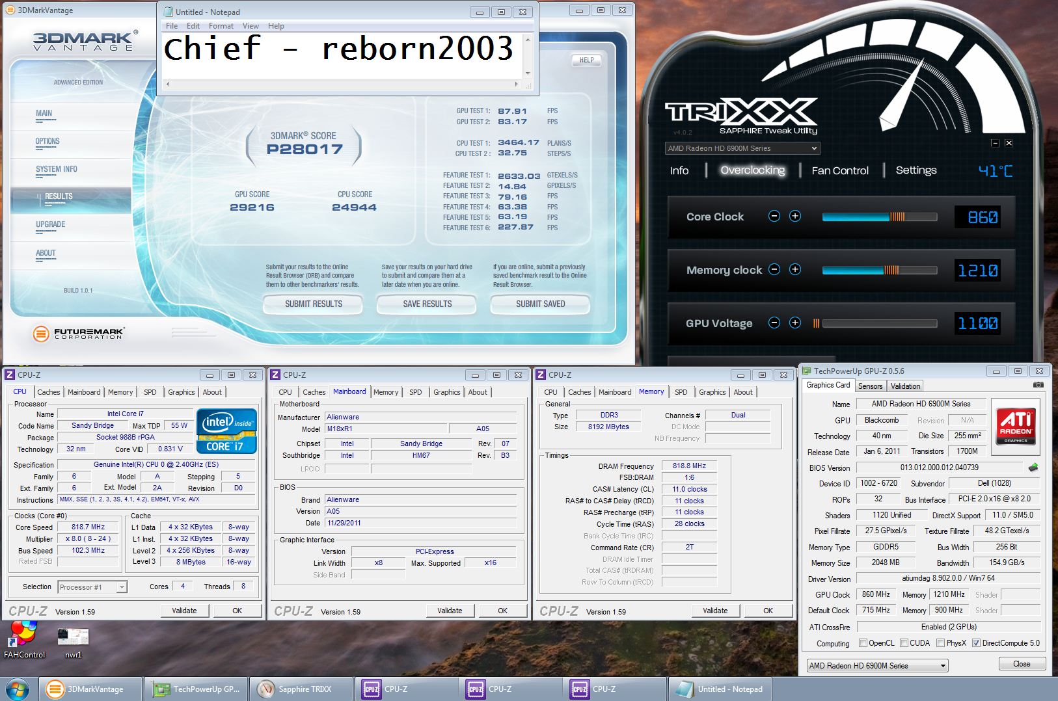
Task: Click the GPU-Z title bar icon
Action: click(807, 371)
